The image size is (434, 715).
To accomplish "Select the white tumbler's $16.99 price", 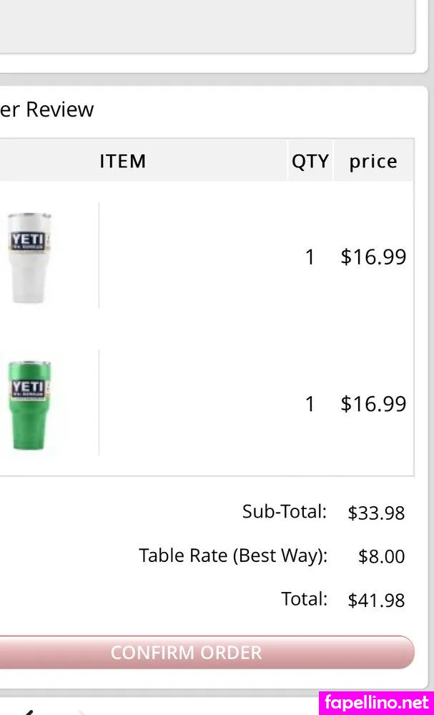I will coord(373,257).
